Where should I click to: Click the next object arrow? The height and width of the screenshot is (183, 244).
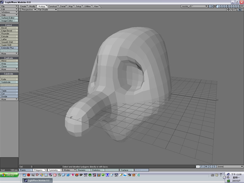click(x=212, y=6)
